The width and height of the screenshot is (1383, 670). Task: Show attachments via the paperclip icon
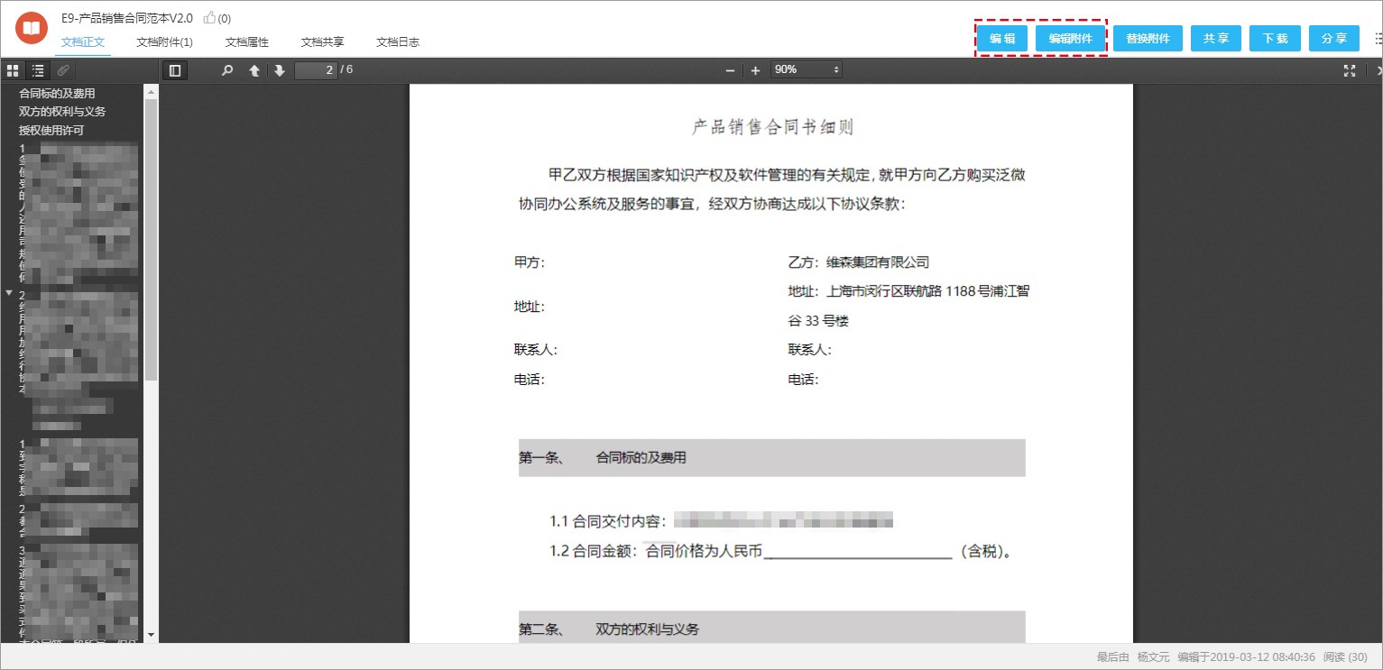point(63,70)
